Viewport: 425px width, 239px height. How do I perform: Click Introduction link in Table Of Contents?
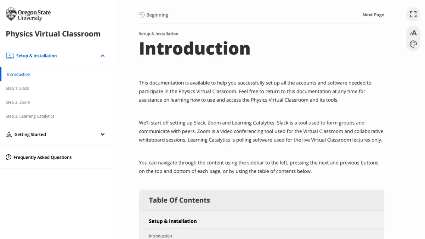point(160,236)
